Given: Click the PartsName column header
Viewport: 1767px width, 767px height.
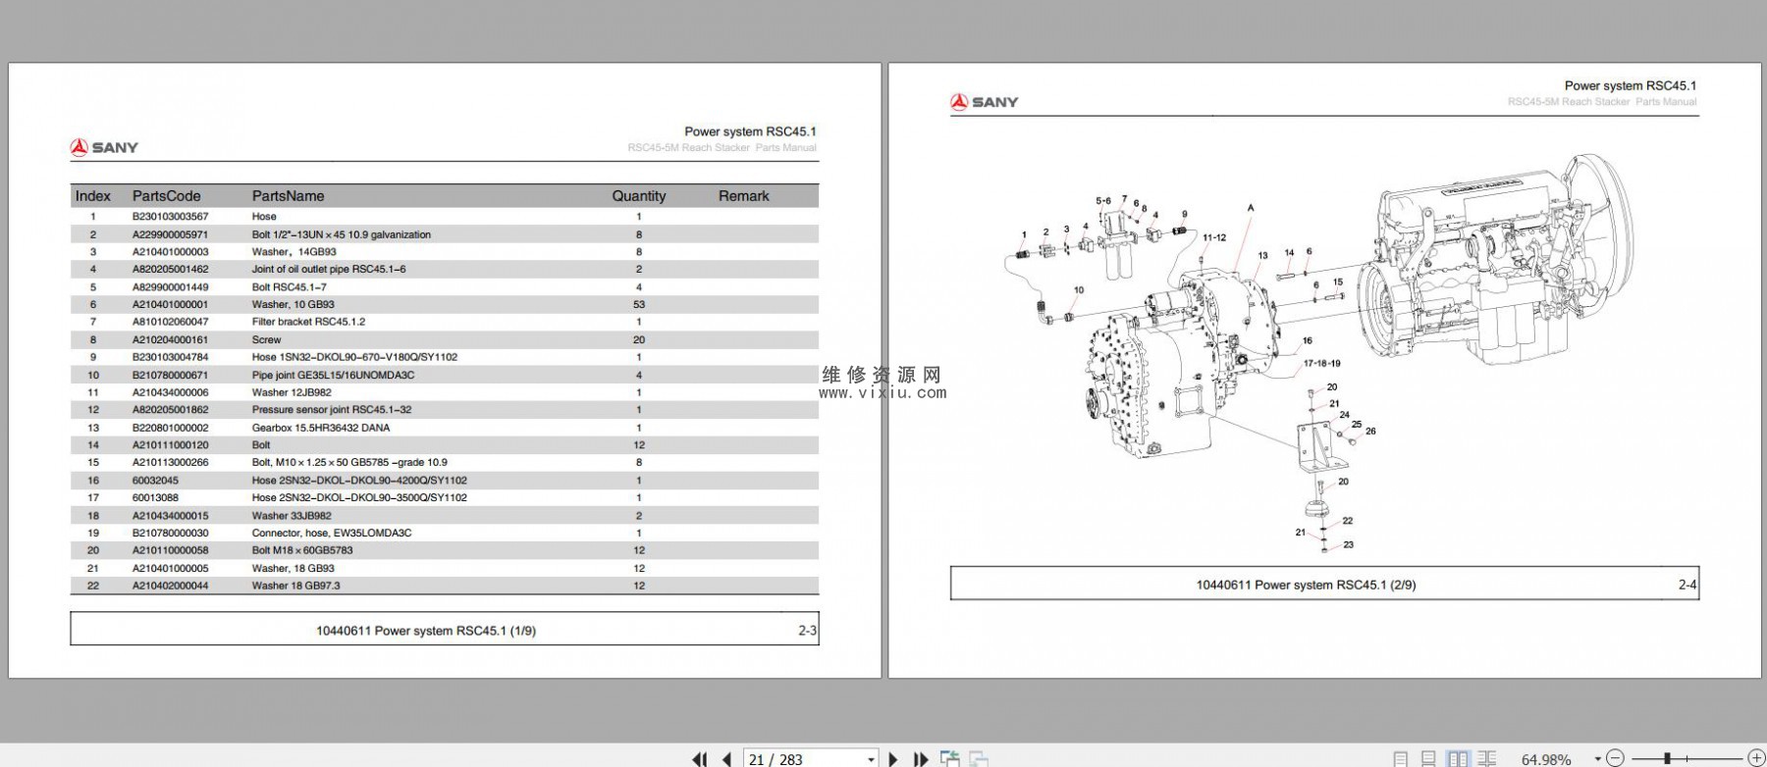Looking at the screenshot, I should [x=288, y=196].
